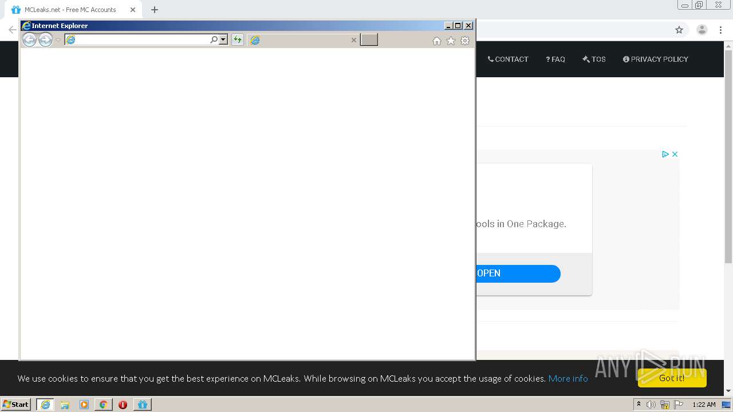Click the AdChoices triangle icon on ad
This screenshot has width=733, height=412.
click(x=665, y=154)
